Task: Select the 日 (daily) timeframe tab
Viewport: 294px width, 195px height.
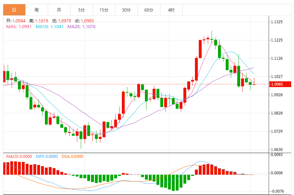Action: click(x=14, y=10)
